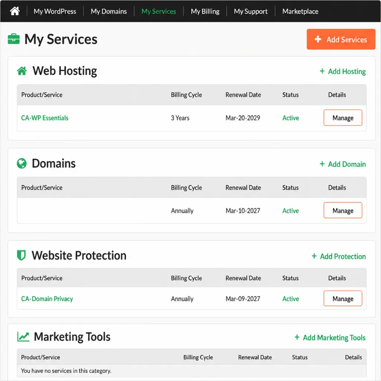Viewport: 381px width, 381px height.
Task: Click the chart icon beside Marketing Tools
Action: (23, 337)
